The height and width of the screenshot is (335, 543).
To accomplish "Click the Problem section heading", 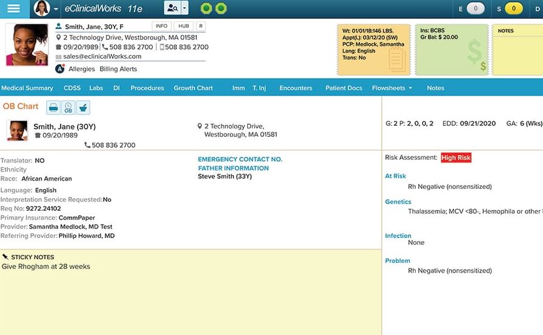I will [x=397, y=260].
